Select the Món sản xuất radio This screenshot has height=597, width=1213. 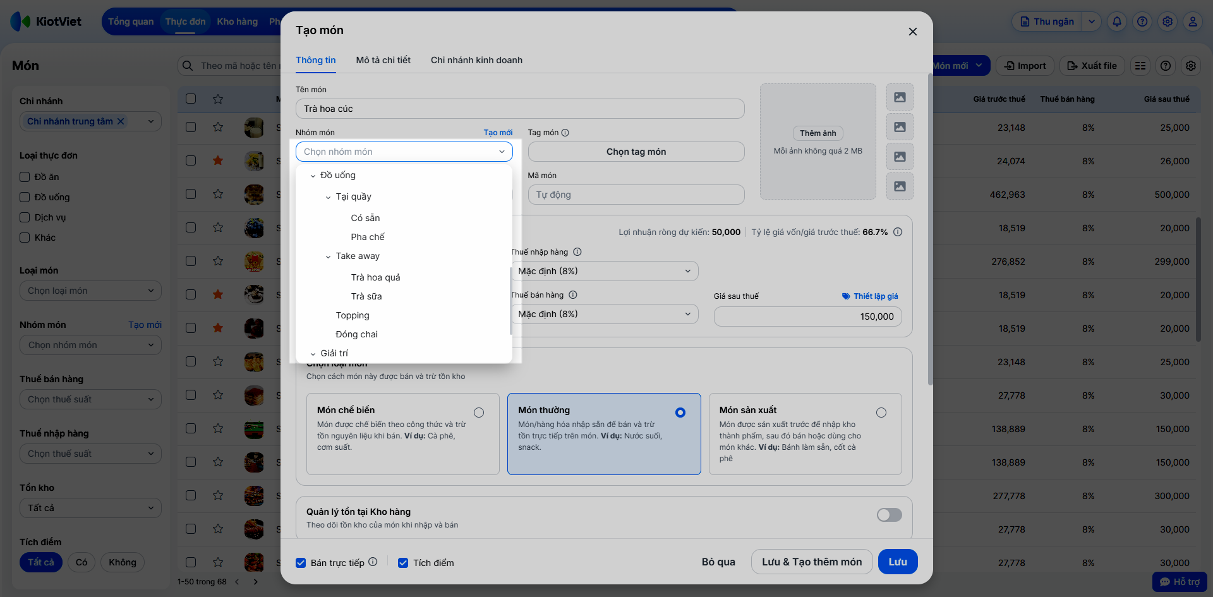click(x=881, y=413)
